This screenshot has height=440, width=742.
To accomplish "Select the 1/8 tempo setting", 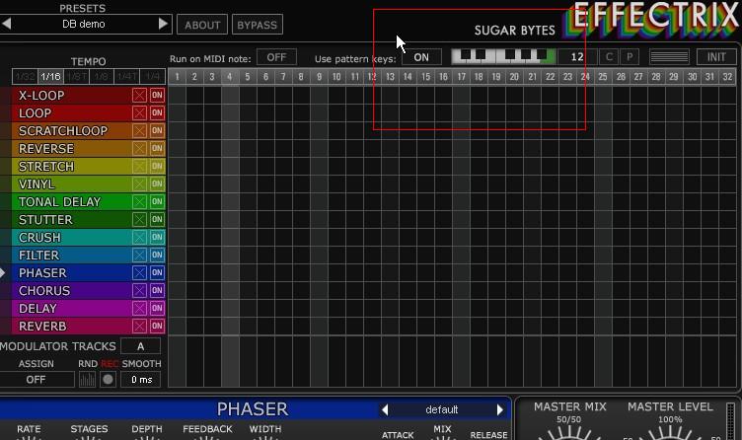I will (x=102, y=76).
